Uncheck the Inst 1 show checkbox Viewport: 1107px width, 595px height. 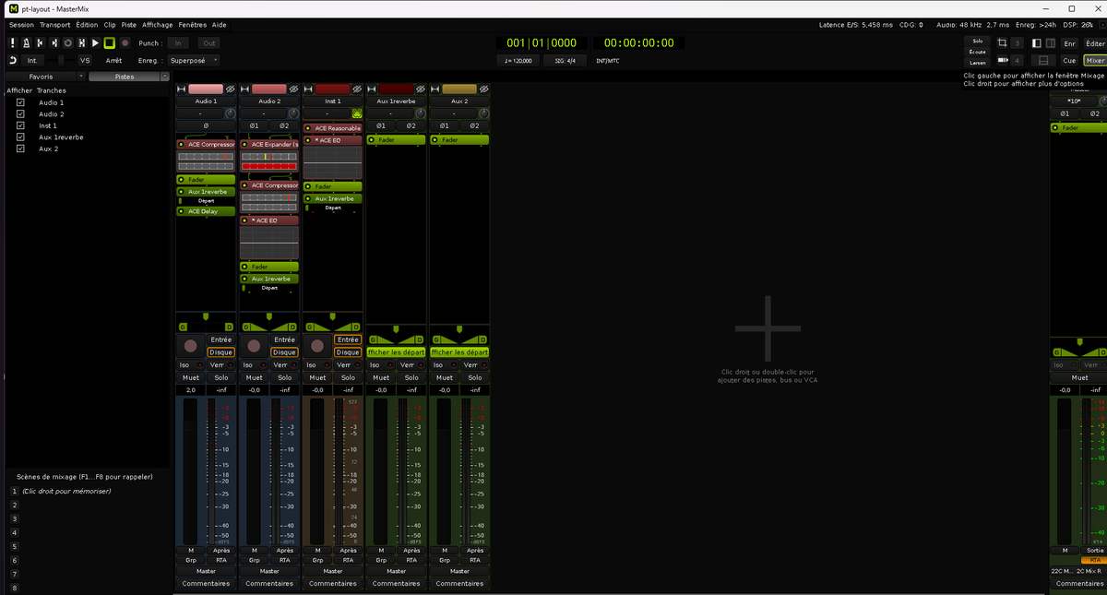click(20, 125)
